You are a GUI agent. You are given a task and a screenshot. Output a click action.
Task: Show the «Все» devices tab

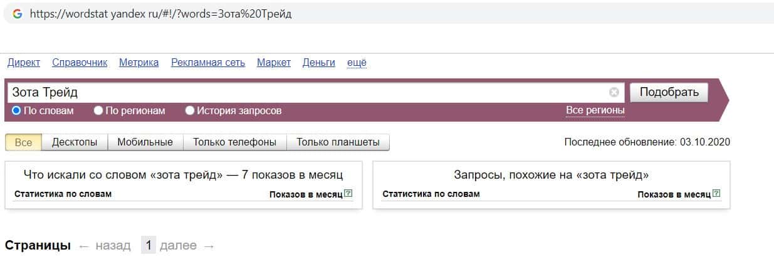click(23, 142)
